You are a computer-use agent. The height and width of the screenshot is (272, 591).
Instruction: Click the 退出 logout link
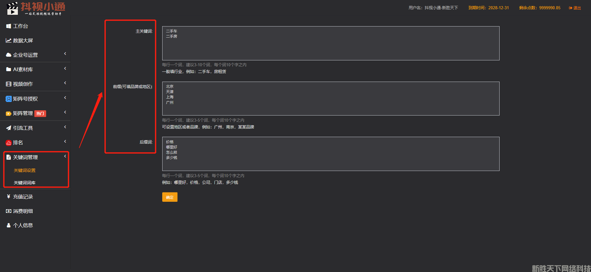click(575, 8)
